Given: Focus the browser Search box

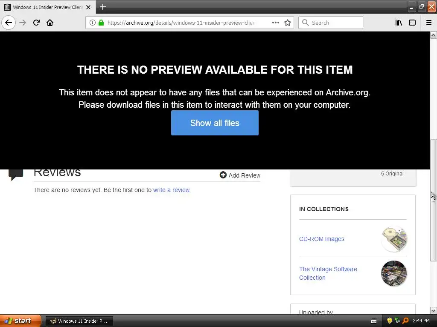Looking at the screenshot, I should click(331, 23).
